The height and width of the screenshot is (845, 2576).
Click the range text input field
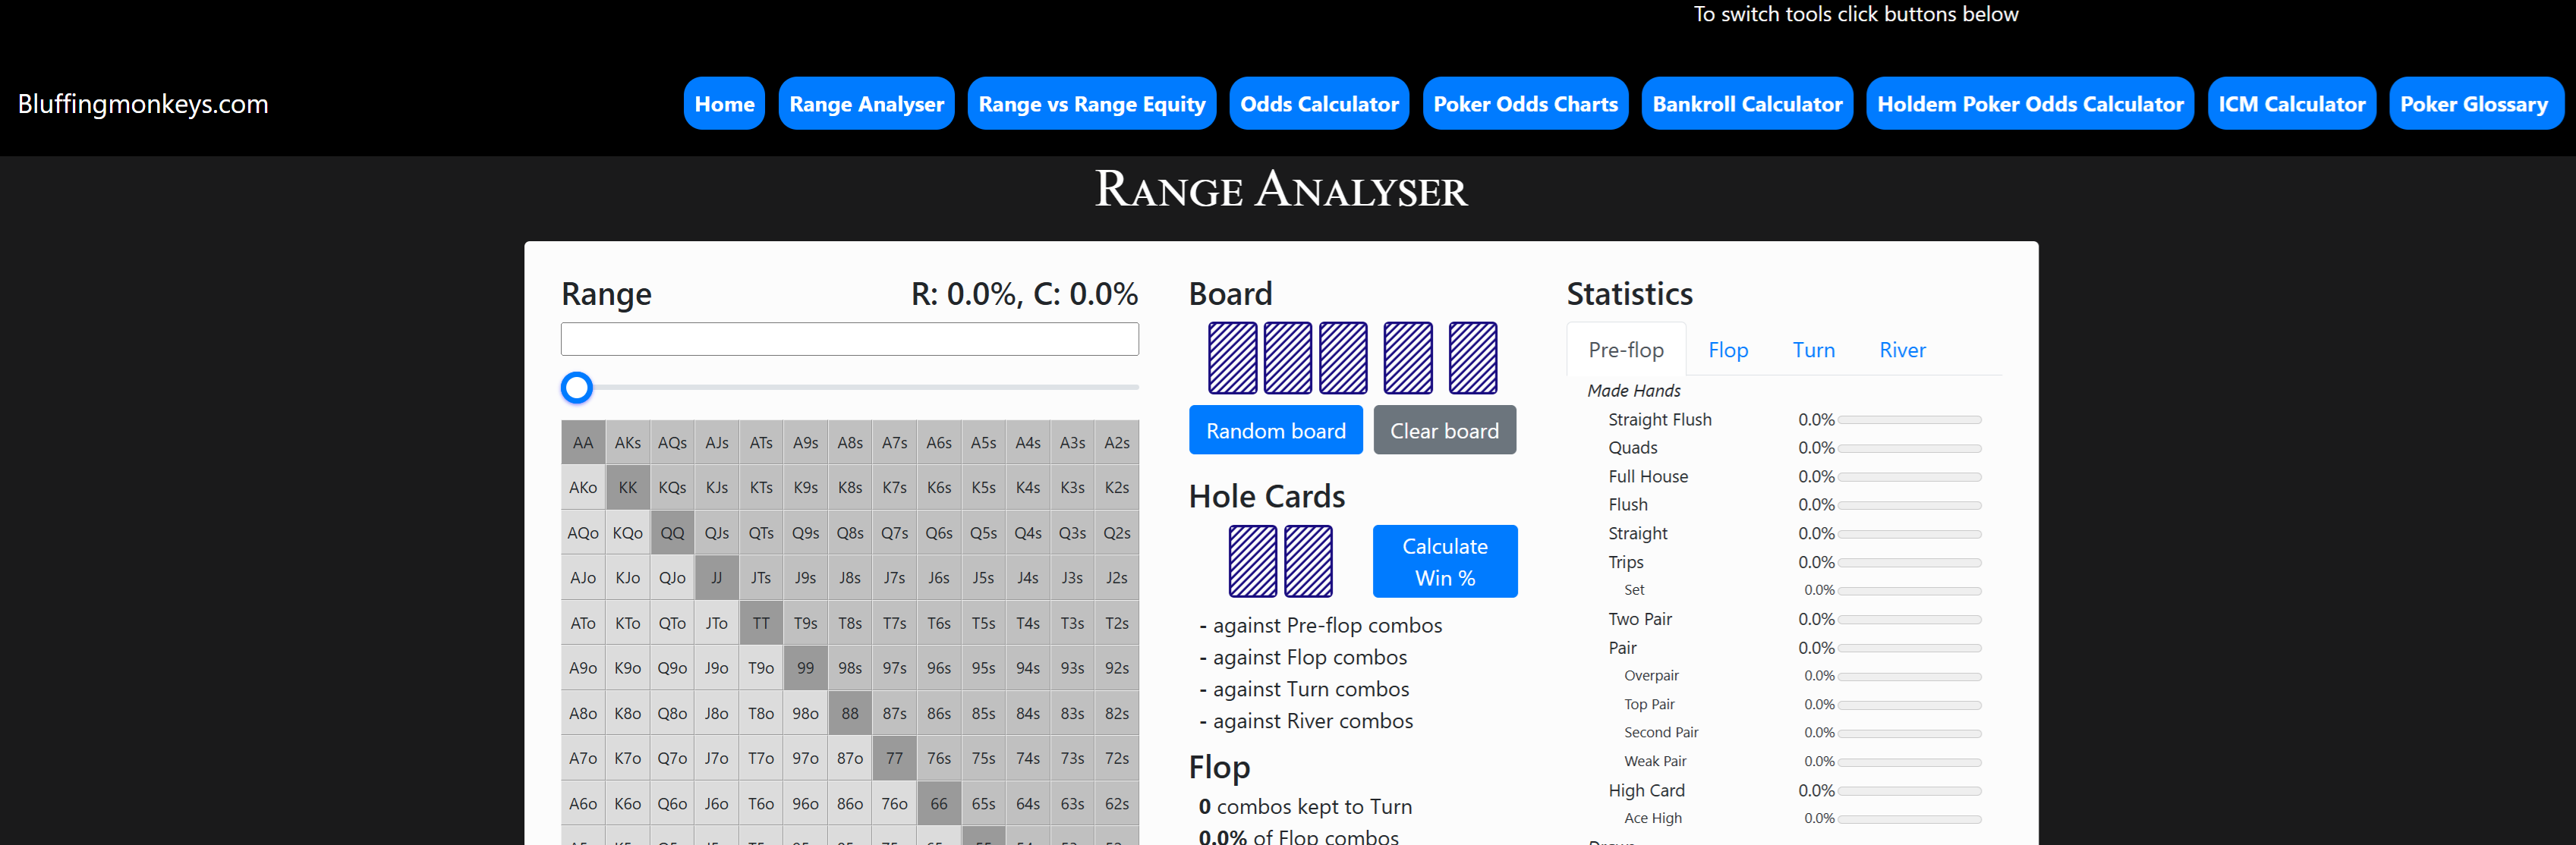[849, 338]
